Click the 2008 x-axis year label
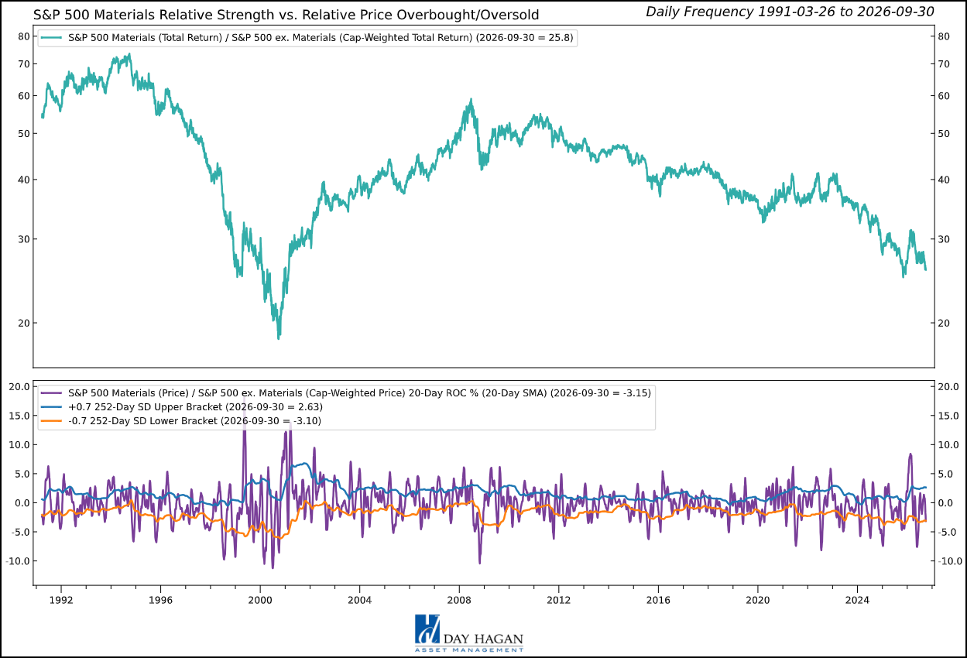Image resolution: width=967 pixels, height=658 pixels. click(x=459, y=600)
